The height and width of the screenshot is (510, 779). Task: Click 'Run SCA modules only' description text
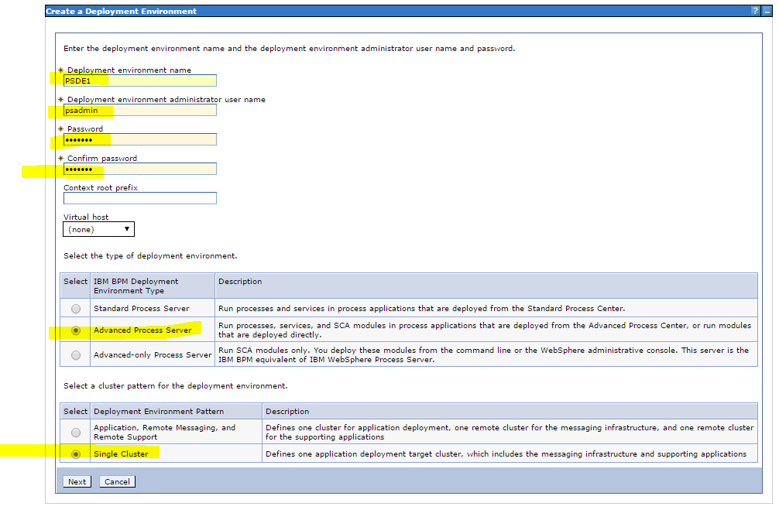[x=483, y=355]
